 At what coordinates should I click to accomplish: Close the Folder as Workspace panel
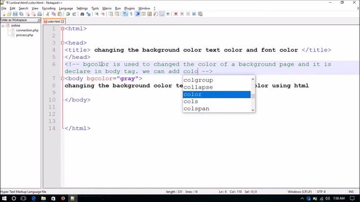click(39, 20)
